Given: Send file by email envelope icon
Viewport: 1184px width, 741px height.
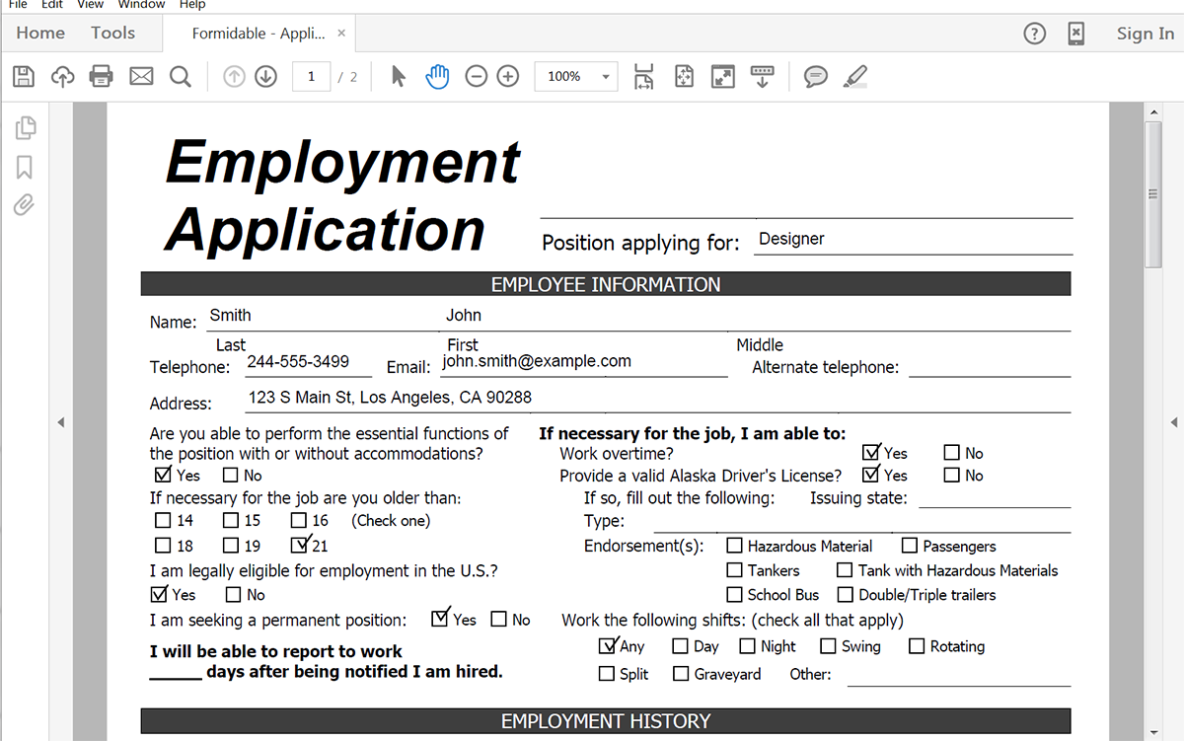Looking at the screenshot, I should click(x=141, y=76).
